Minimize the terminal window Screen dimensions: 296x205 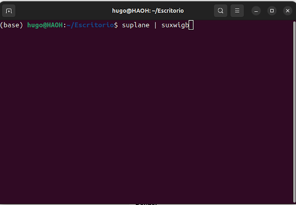click(x=256, y=11)
